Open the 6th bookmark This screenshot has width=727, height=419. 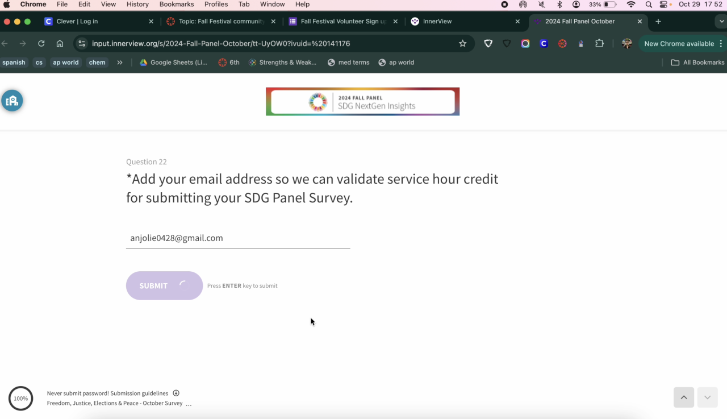coord(229,63)
